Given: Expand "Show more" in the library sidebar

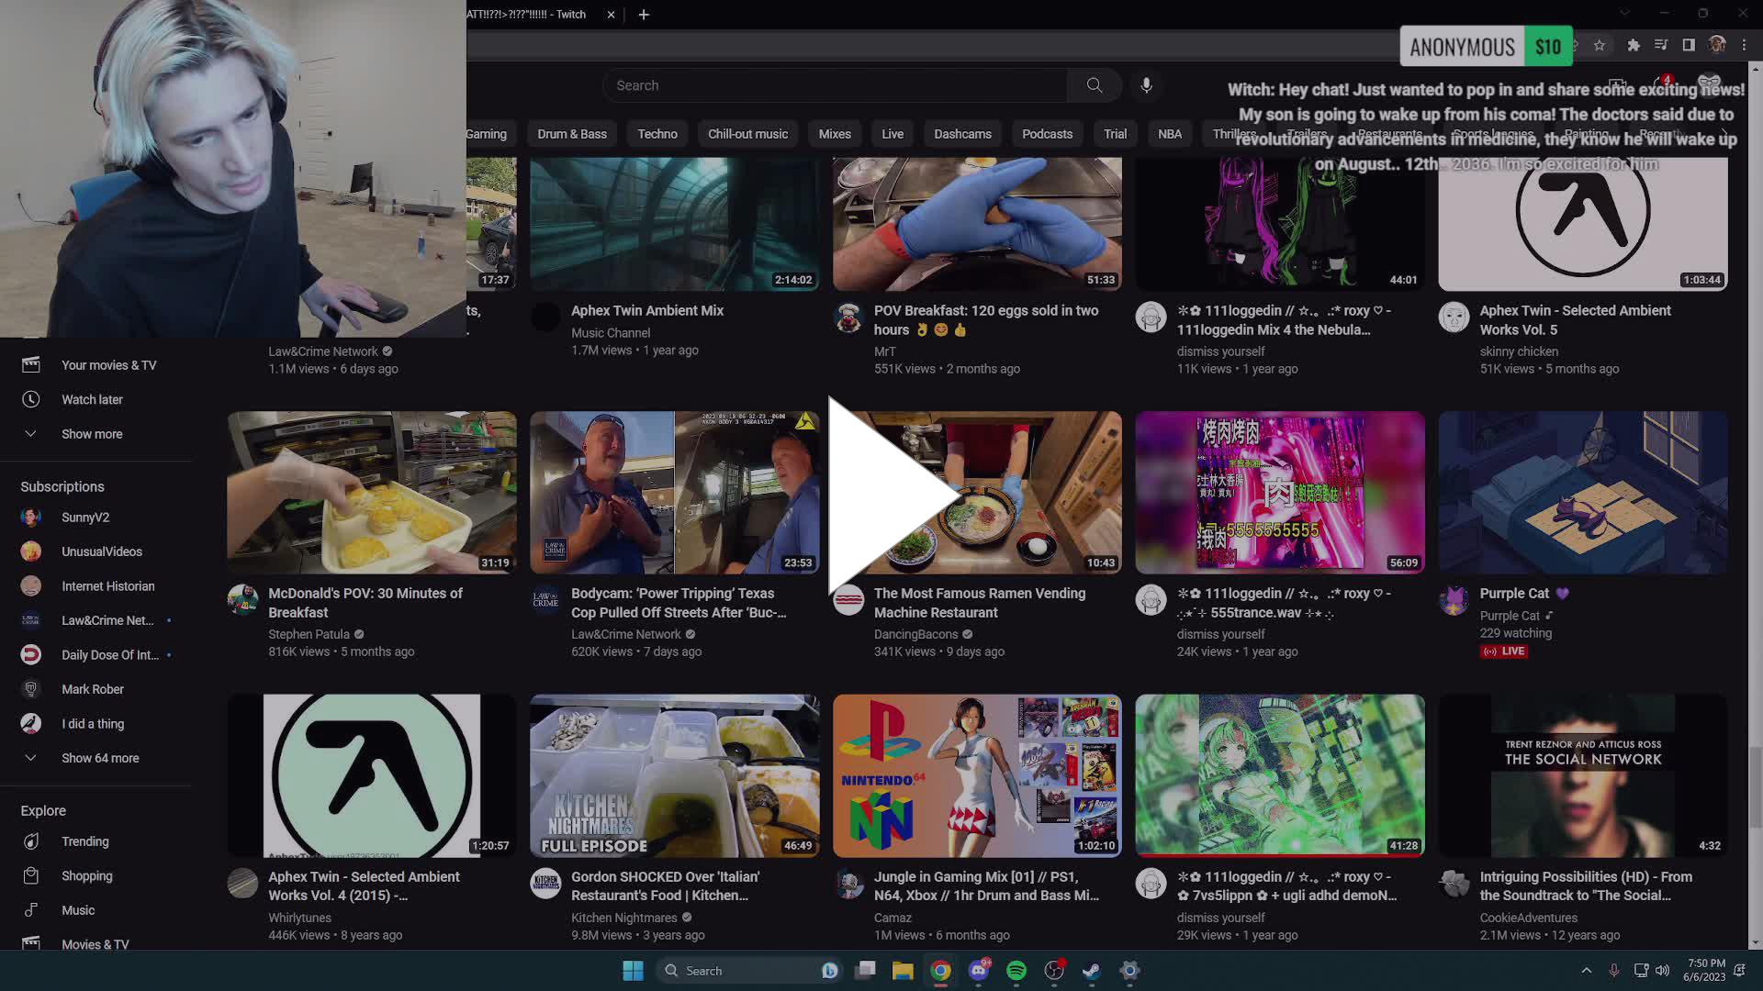Looking at the screenshot, I should (91, 433).
